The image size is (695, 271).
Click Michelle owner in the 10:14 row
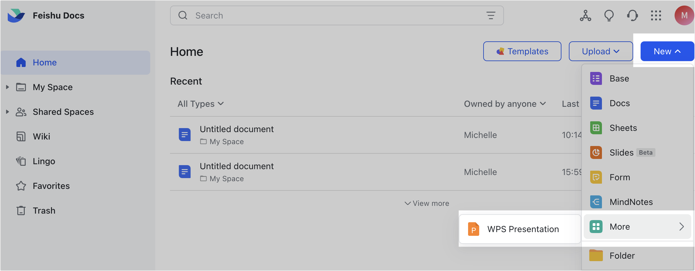click(x=480, y=135)
